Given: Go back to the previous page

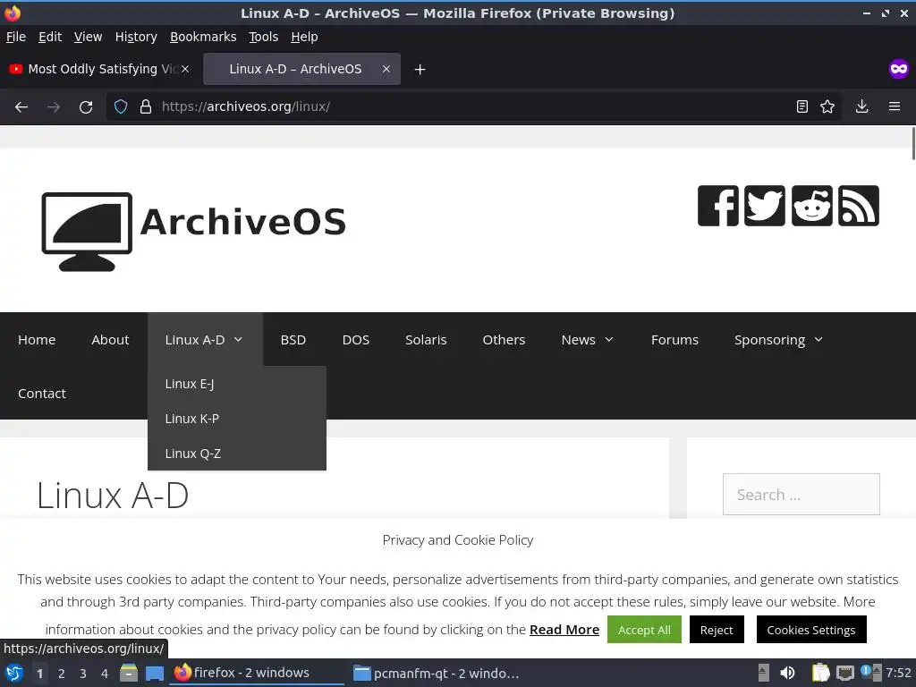Looking at the screenshot, I should coord(21,107).
